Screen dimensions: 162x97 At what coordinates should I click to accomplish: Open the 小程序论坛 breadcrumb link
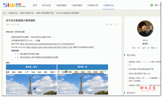click(x=13, y=13)
